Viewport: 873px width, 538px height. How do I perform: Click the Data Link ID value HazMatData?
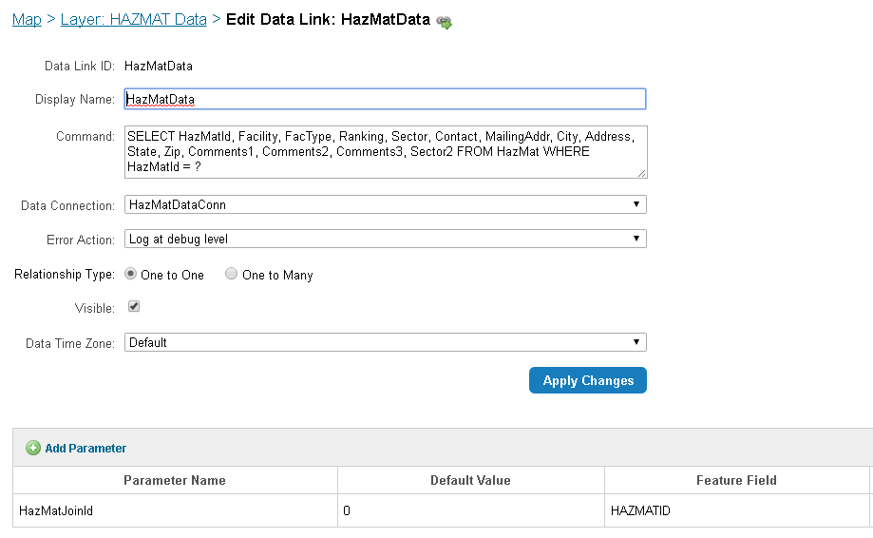coord(158,67)
